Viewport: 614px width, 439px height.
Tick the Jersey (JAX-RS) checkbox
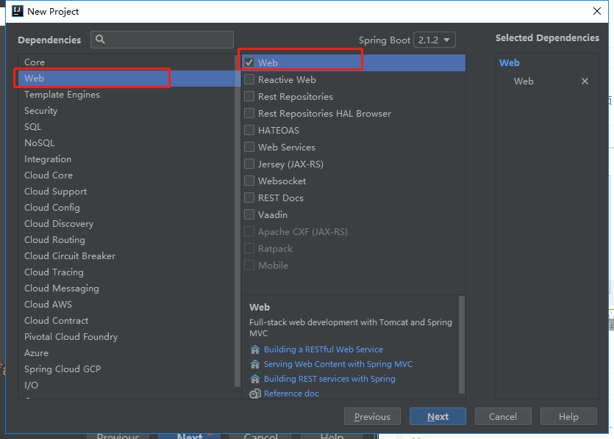coord(249,164)
